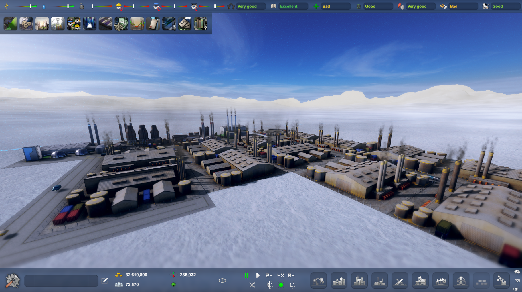Click the pencil edit city name icon
The height and width of the screenshot is (292, 522).
click(x=105, y=281)
